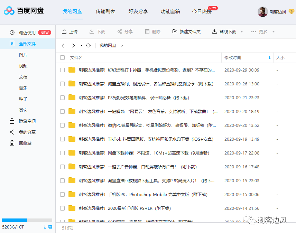Click the 516项 item count
The width and height of the screenshot is (296, 233).
pyautogui.click(x=68, y=228)
